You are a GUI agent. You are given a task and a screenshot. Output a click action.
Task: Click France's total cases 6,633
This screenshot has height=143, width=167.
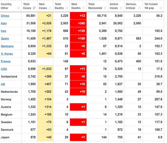click(x=32, y=61)
